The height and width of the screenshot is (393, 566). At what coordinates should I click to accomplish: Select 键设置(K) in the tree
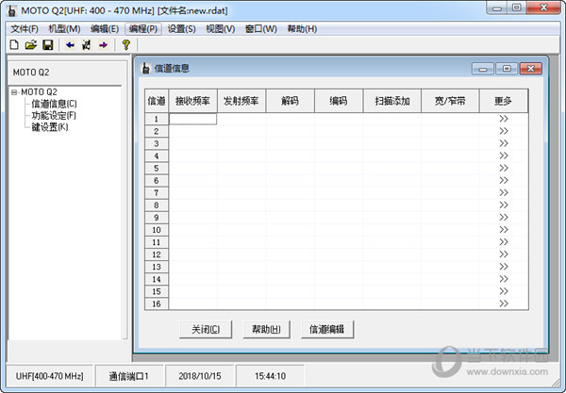pos(50,127)
